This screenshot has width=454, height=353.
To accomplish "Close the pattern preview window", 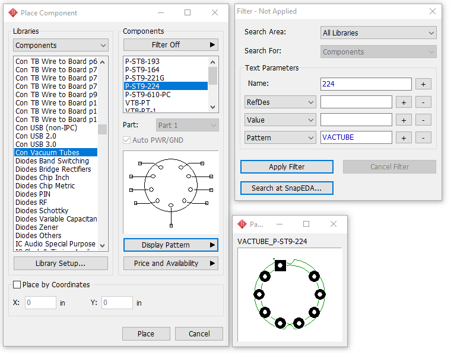I will pyautogui.click(x=334, y=224).
